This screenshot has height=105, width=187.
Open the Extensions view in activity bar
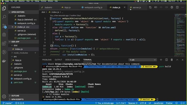coord(4,43)
